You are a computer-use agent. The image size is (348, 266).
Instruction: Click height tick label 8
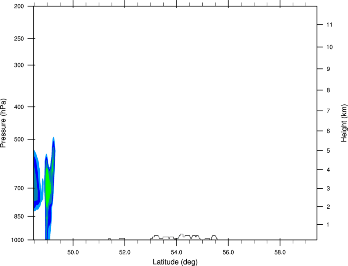click(x=328, y=90)
